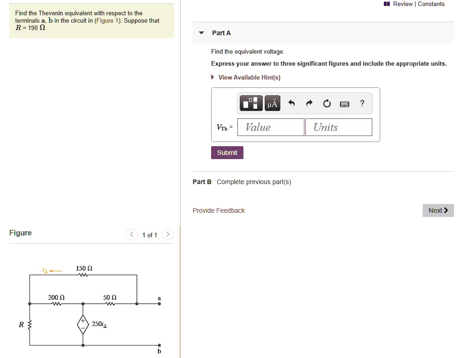Open answer help via question mark icon
Image resolution: width=467 pixels, height=358 pixels.
pyautogui.click(x=362, y=103)
